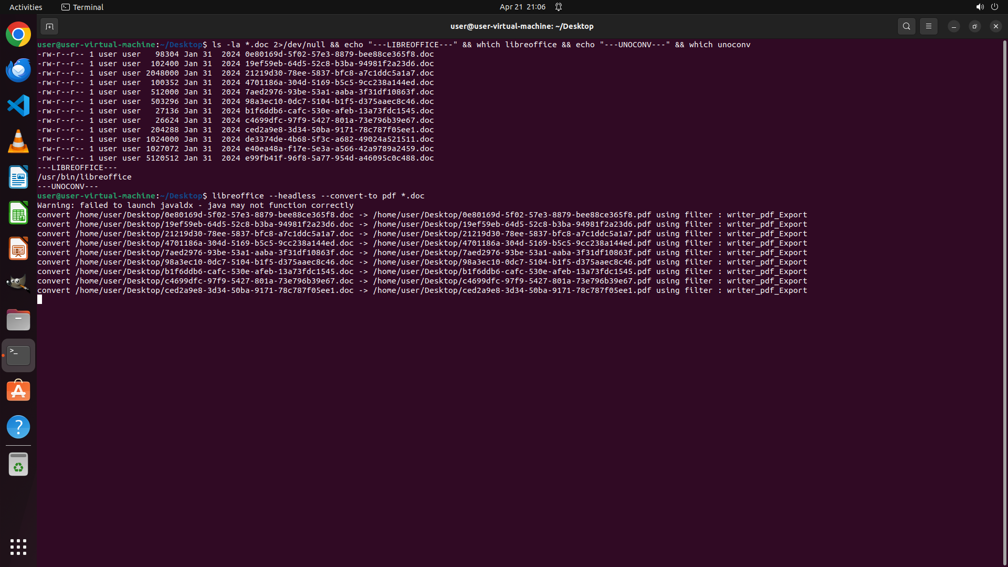Image resolution: width=1008 pixels, height=567 pixels.
Task: Open the clock and calendar panel
Action: point(522,7)
